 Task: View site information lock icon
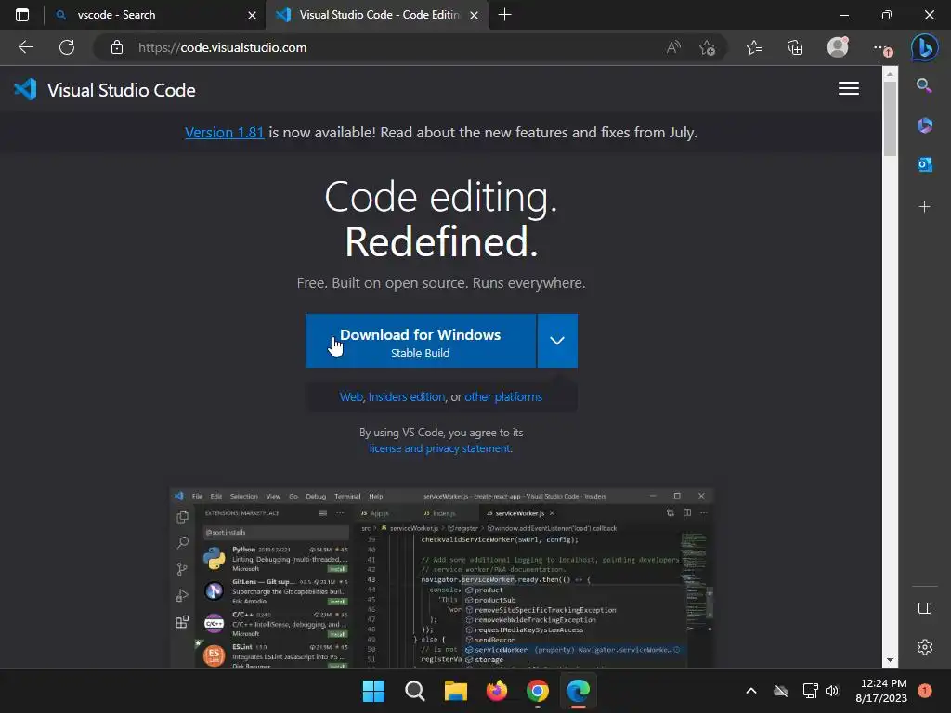click(117, 47)
